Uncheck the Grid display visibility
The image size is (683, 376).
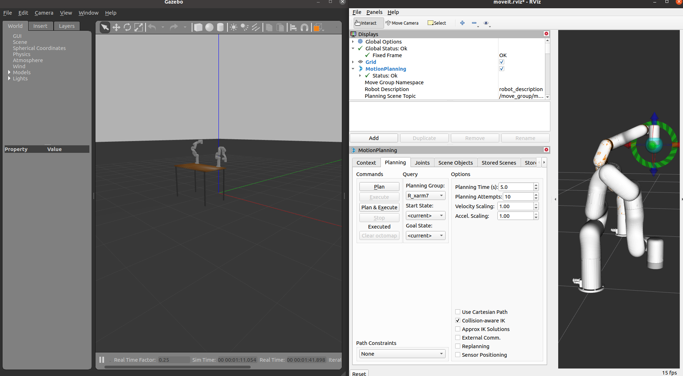pos(501,61)
